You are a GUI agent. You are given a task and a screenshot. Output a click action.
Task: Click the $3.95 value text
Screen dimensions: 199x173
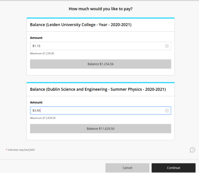[36, 110]
